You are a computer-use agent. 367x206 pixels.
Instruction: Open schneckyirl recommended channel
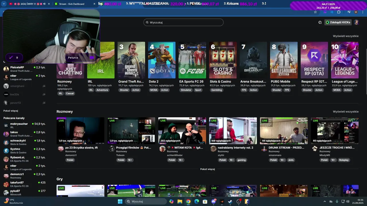coord(24,142)
